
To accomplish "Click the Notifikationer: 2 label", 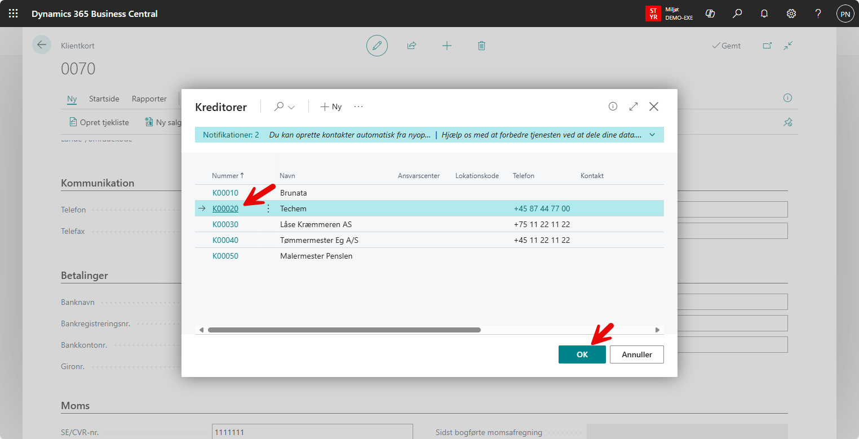I will (231, 135).
